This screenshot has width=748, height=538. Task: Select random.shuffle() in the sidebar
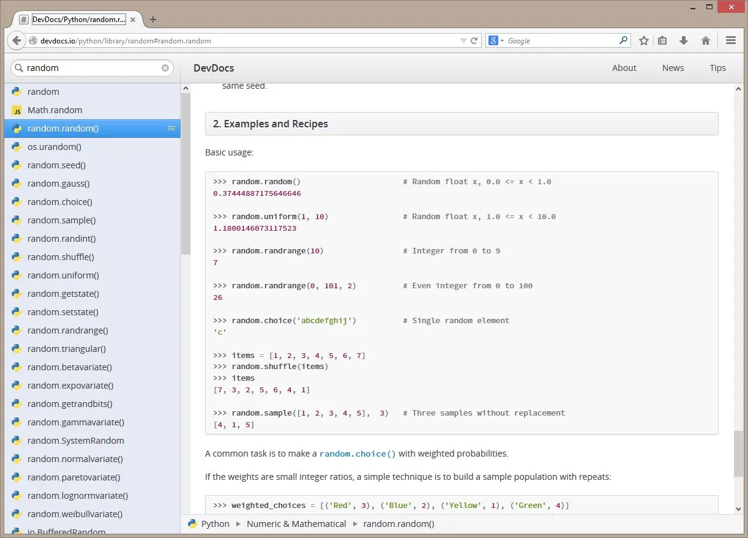coord(61,257)
